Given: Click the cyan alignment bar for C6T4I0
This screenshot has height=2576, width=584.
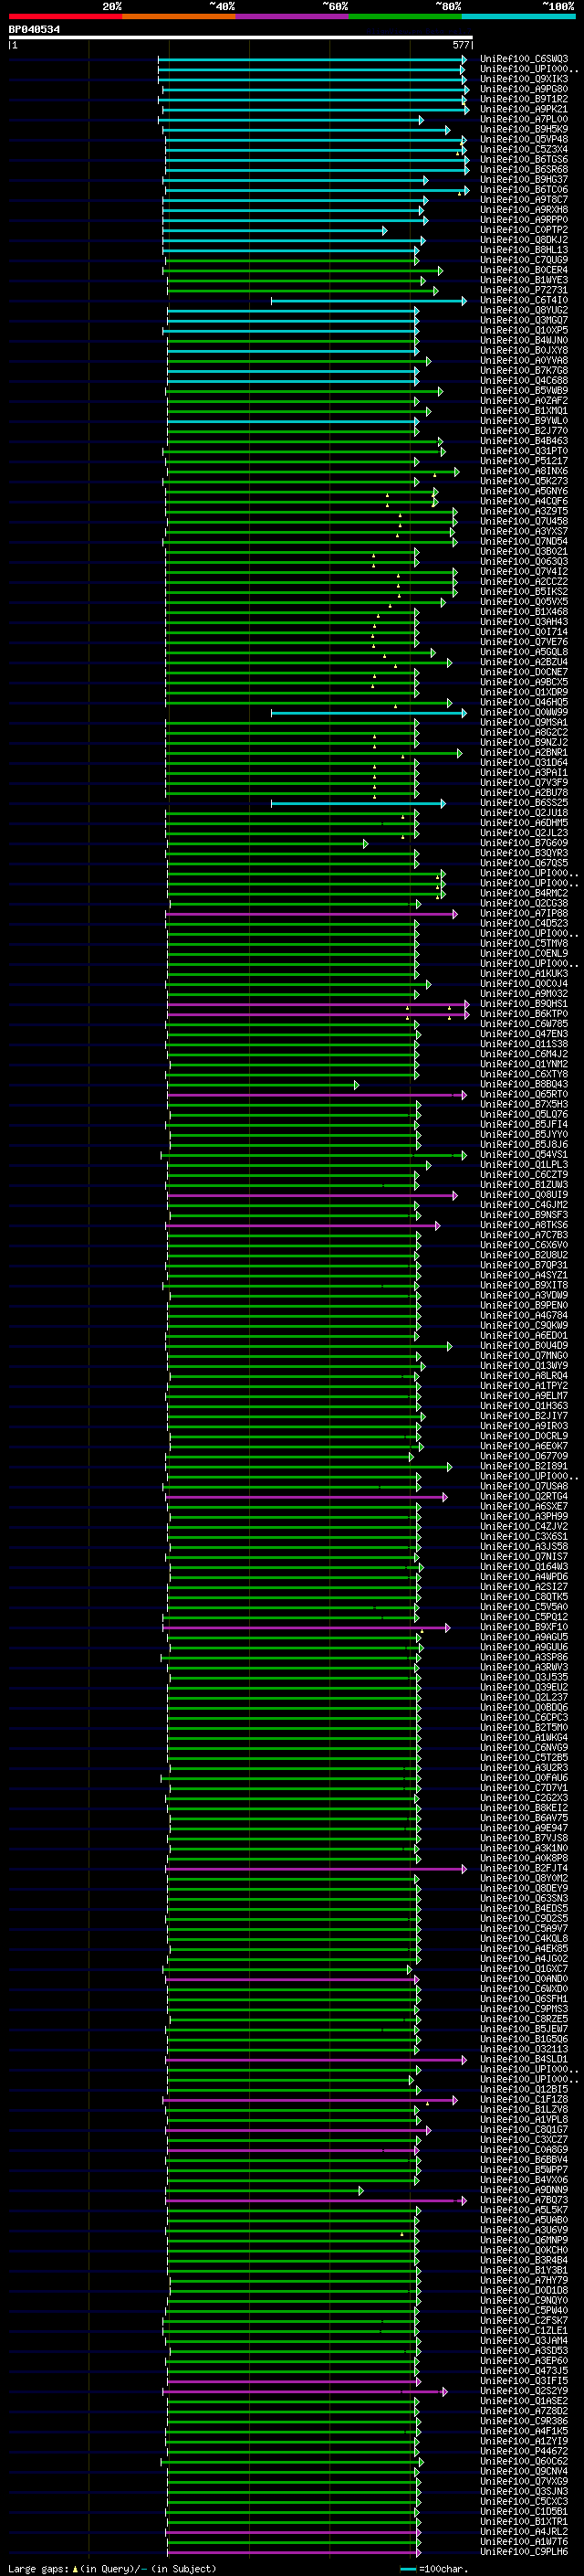Looking at the screenshot, I should [x=369, y=300].
